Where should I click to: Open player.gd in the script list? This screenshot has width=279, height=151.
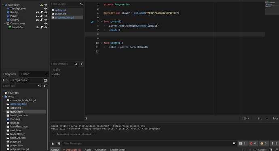click(61, 14)
